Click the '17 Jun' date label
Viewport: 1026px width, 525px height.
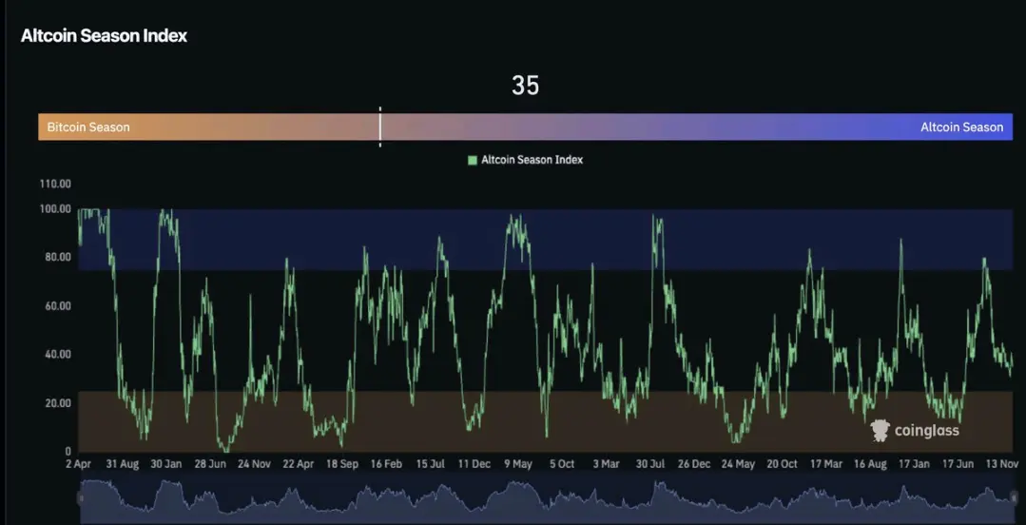point(958,464)
